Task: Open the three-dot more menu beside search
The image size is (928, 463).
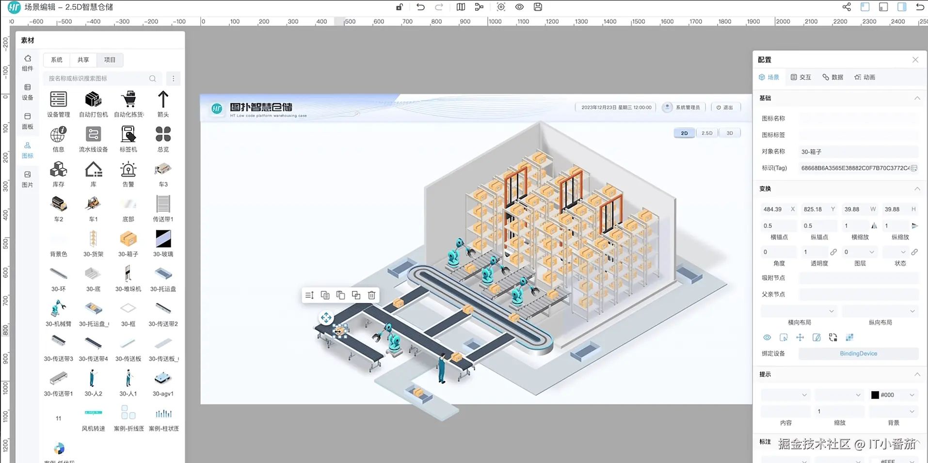Action: (173, 79)
